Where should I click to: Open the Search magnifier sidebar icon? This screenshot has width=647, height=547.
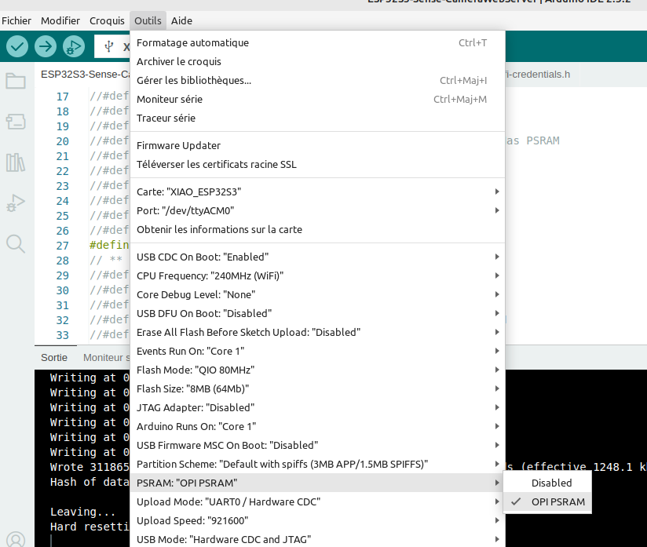[x=16, y=243]
